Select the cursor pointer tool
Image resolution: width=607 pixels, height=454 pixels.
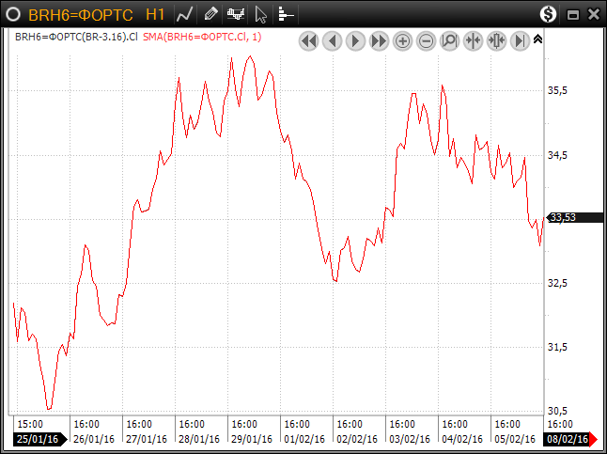coord(261,14)
